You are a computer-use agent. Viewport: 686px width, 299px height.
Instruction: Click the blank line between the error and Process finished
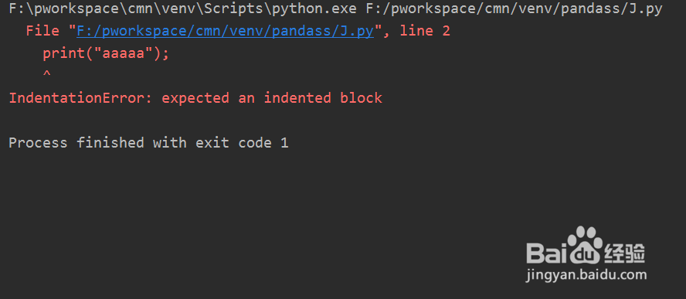(x=343, y=121)
